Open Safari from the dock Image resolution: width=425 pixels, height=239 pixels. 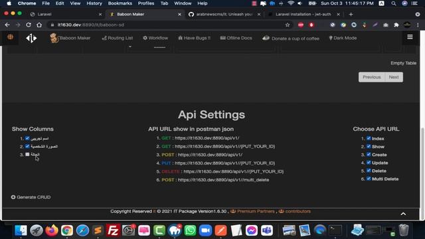point(82,230)
